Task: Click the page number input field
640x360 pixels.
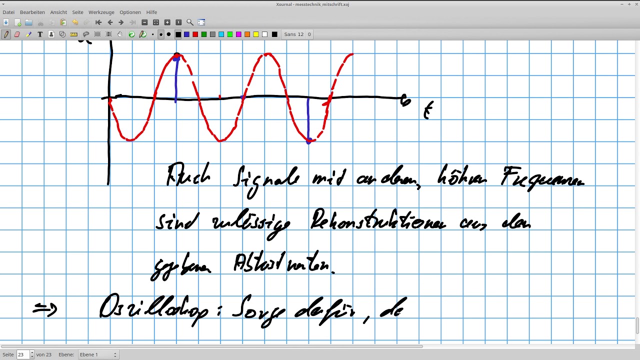Action: click(23, 354)
